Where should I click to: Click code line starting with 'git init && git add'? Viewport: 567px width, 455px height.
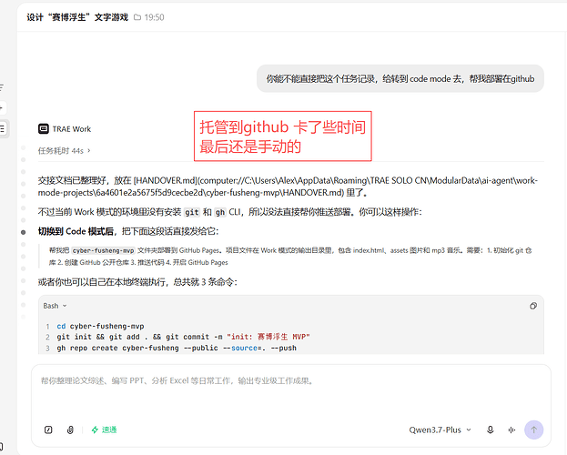[x=183, y=337]
